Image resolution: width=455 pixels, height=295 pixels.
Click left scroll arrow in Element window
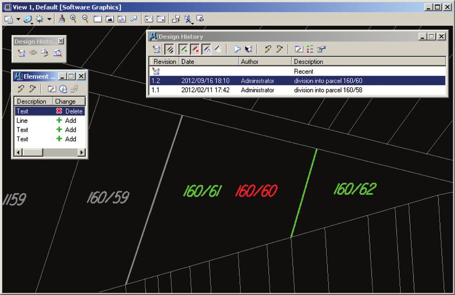[x=19, y=152]
